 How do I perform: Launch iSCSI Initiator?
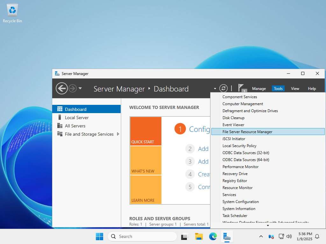pos(268,139)
